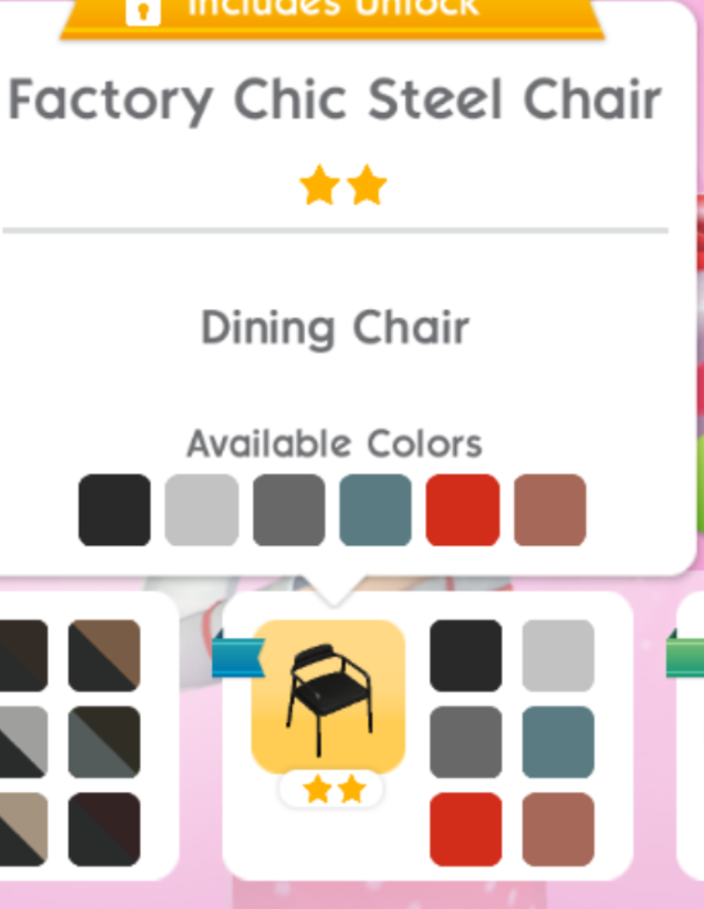704x909 pixels.
Task: Pick teal color in chair card grid
Action: pyautogui.click(x=558, y=742)
